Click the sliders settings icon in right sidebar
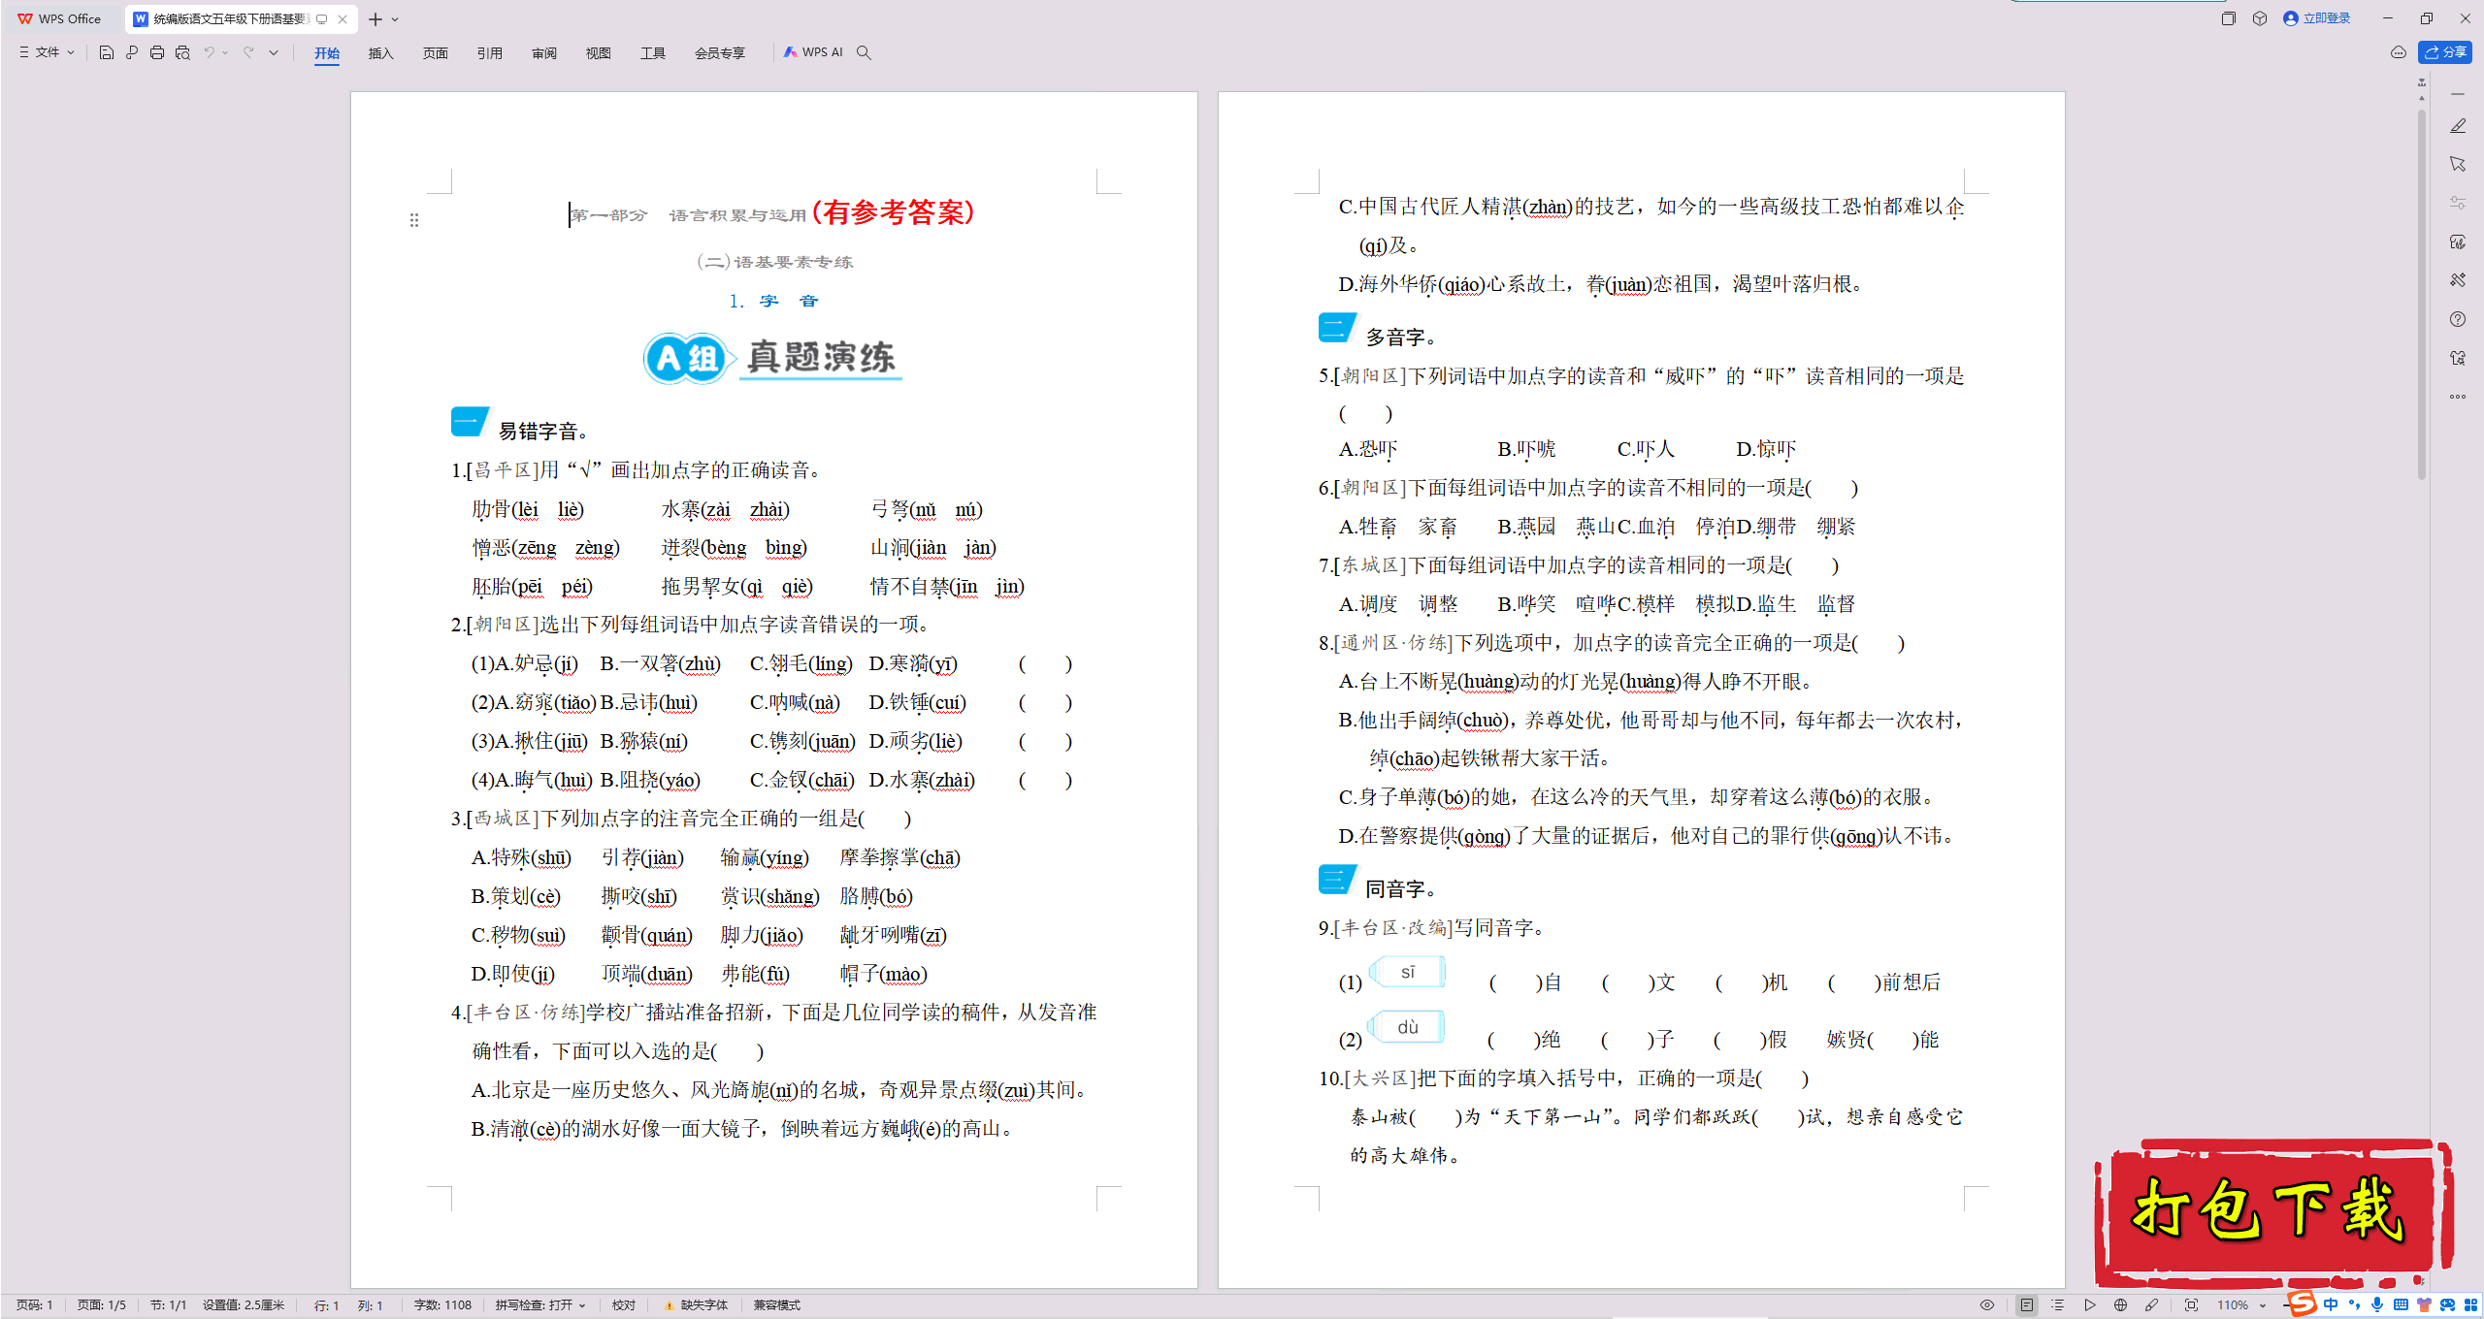2484x1319 pixels. (2458, 203)
